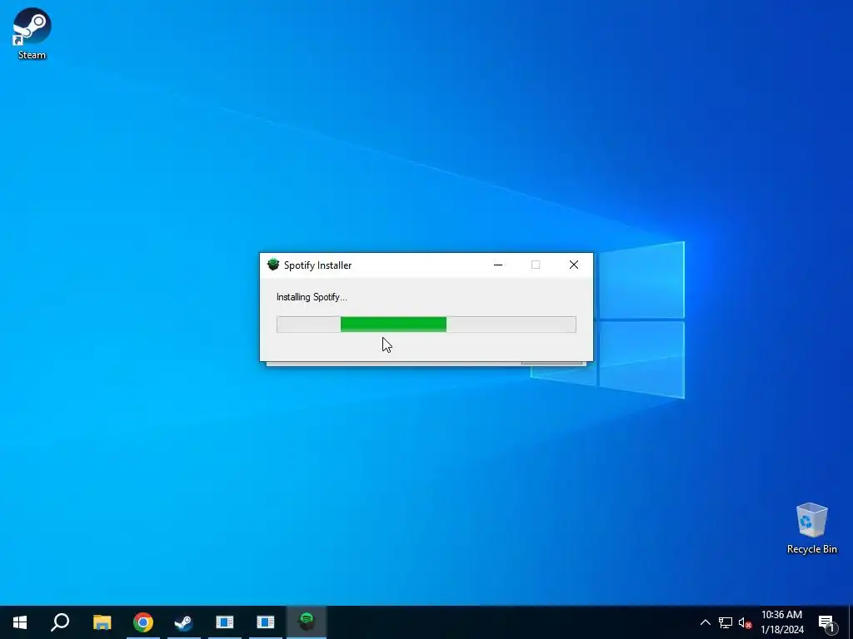Click the 'Spotify Installer' window title text
The height and width of the screenshot is (639, 853).
click(317, 265)
